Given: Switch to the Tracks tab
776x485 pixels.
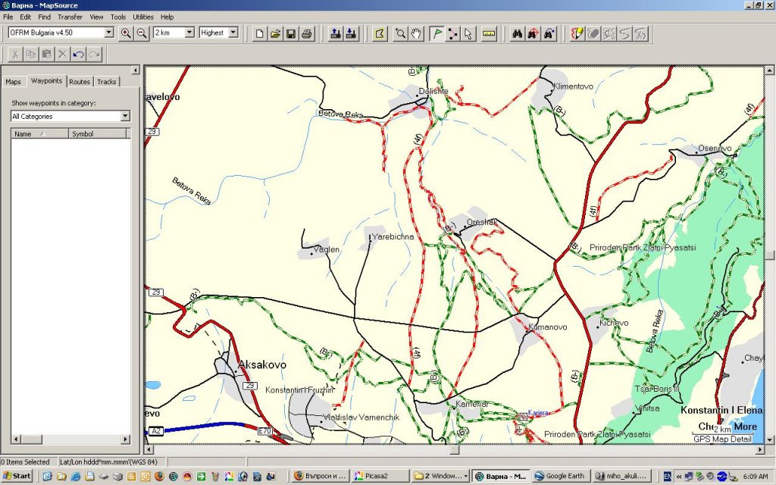Looking at the screenshot, I should [x=107, y=82].
